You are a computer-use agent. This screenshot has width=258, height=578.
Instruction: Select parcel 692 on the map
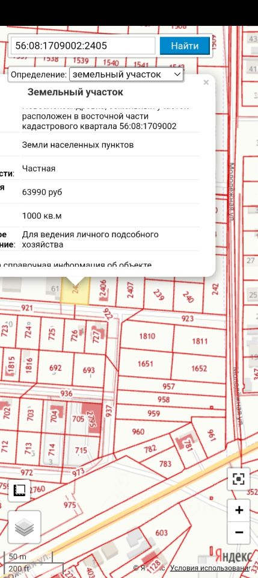pyautogui.click(x=55, y=368)
